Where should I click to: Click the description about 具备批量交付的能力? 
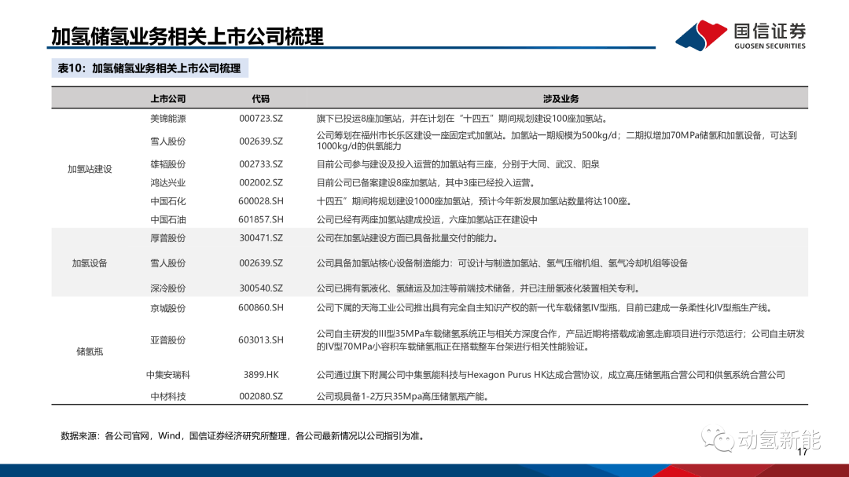408,238
